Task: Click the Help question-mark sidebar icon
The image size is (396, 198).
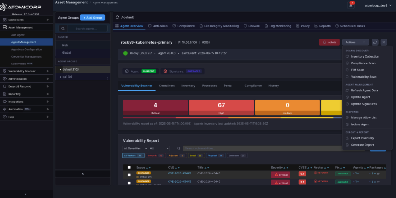Action: coord(5,117)
